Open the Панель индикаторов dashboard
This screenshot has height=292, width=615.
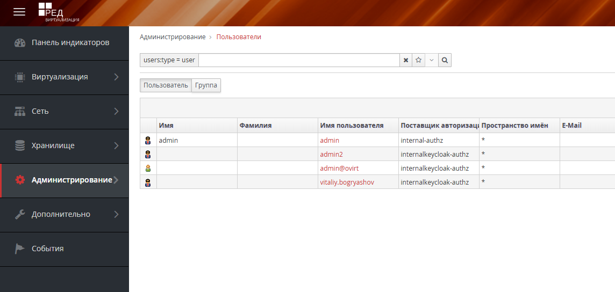65,42
